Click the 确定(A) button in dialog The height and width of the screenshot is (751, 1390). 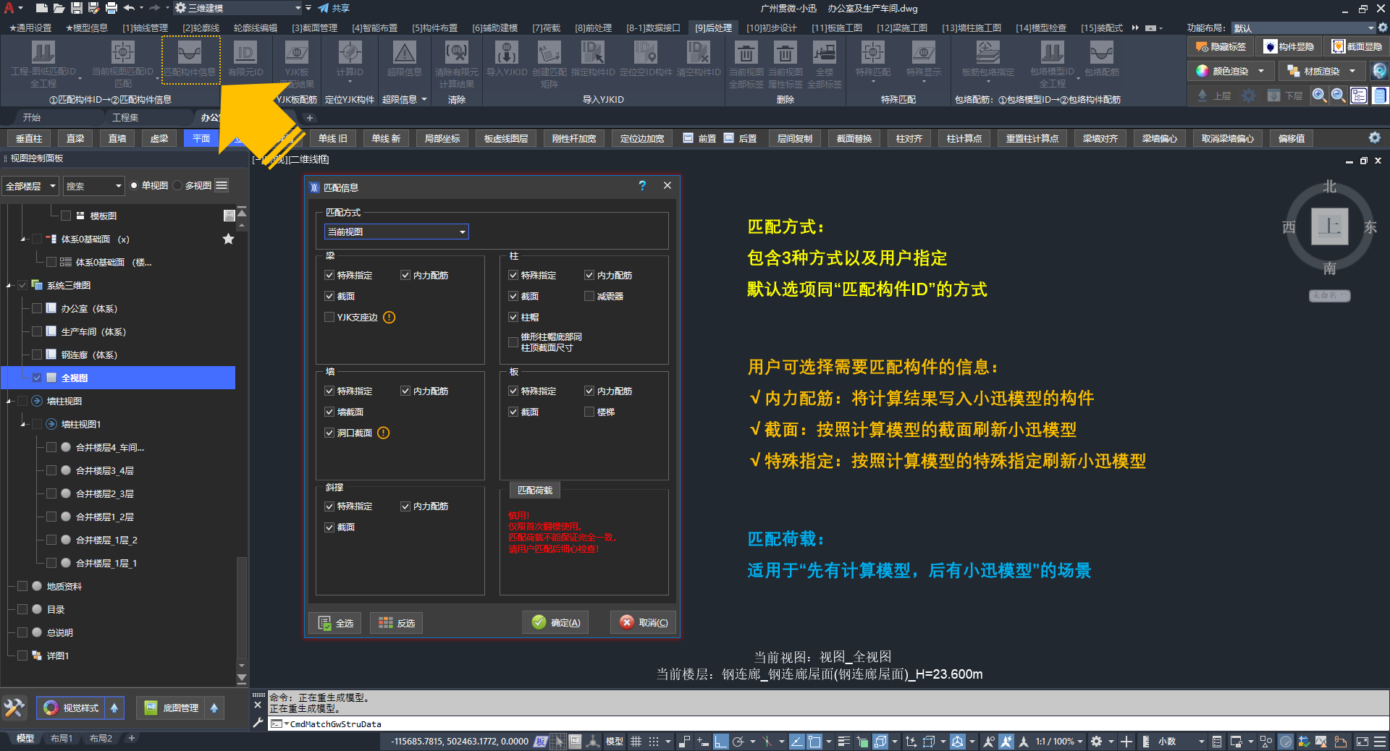[x=556, y=622]
